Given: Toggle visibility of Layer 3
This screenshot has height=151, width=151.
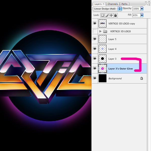Looking at the screenshot, I should coord(95,59).
